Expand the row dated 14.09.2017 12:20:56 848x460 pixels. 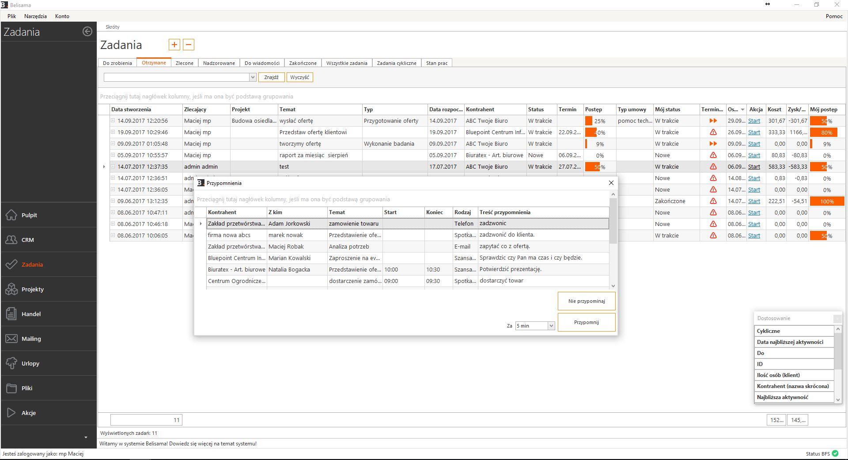[x=113, y=121]
